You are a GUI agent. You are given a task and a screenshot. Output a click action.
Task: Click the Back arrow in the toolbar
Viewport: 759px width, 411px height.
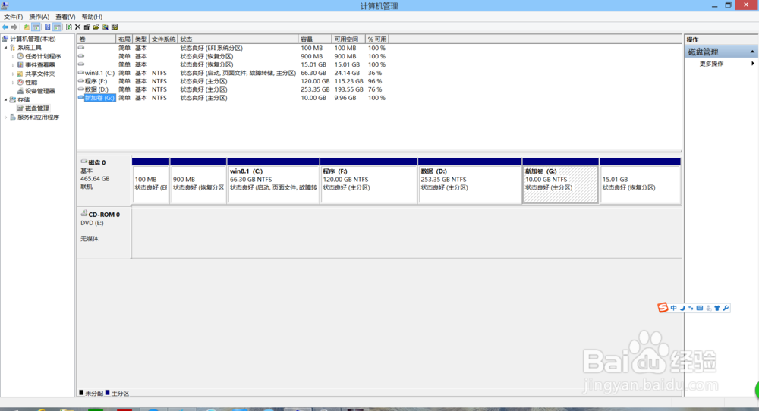(x=5, y=27)
